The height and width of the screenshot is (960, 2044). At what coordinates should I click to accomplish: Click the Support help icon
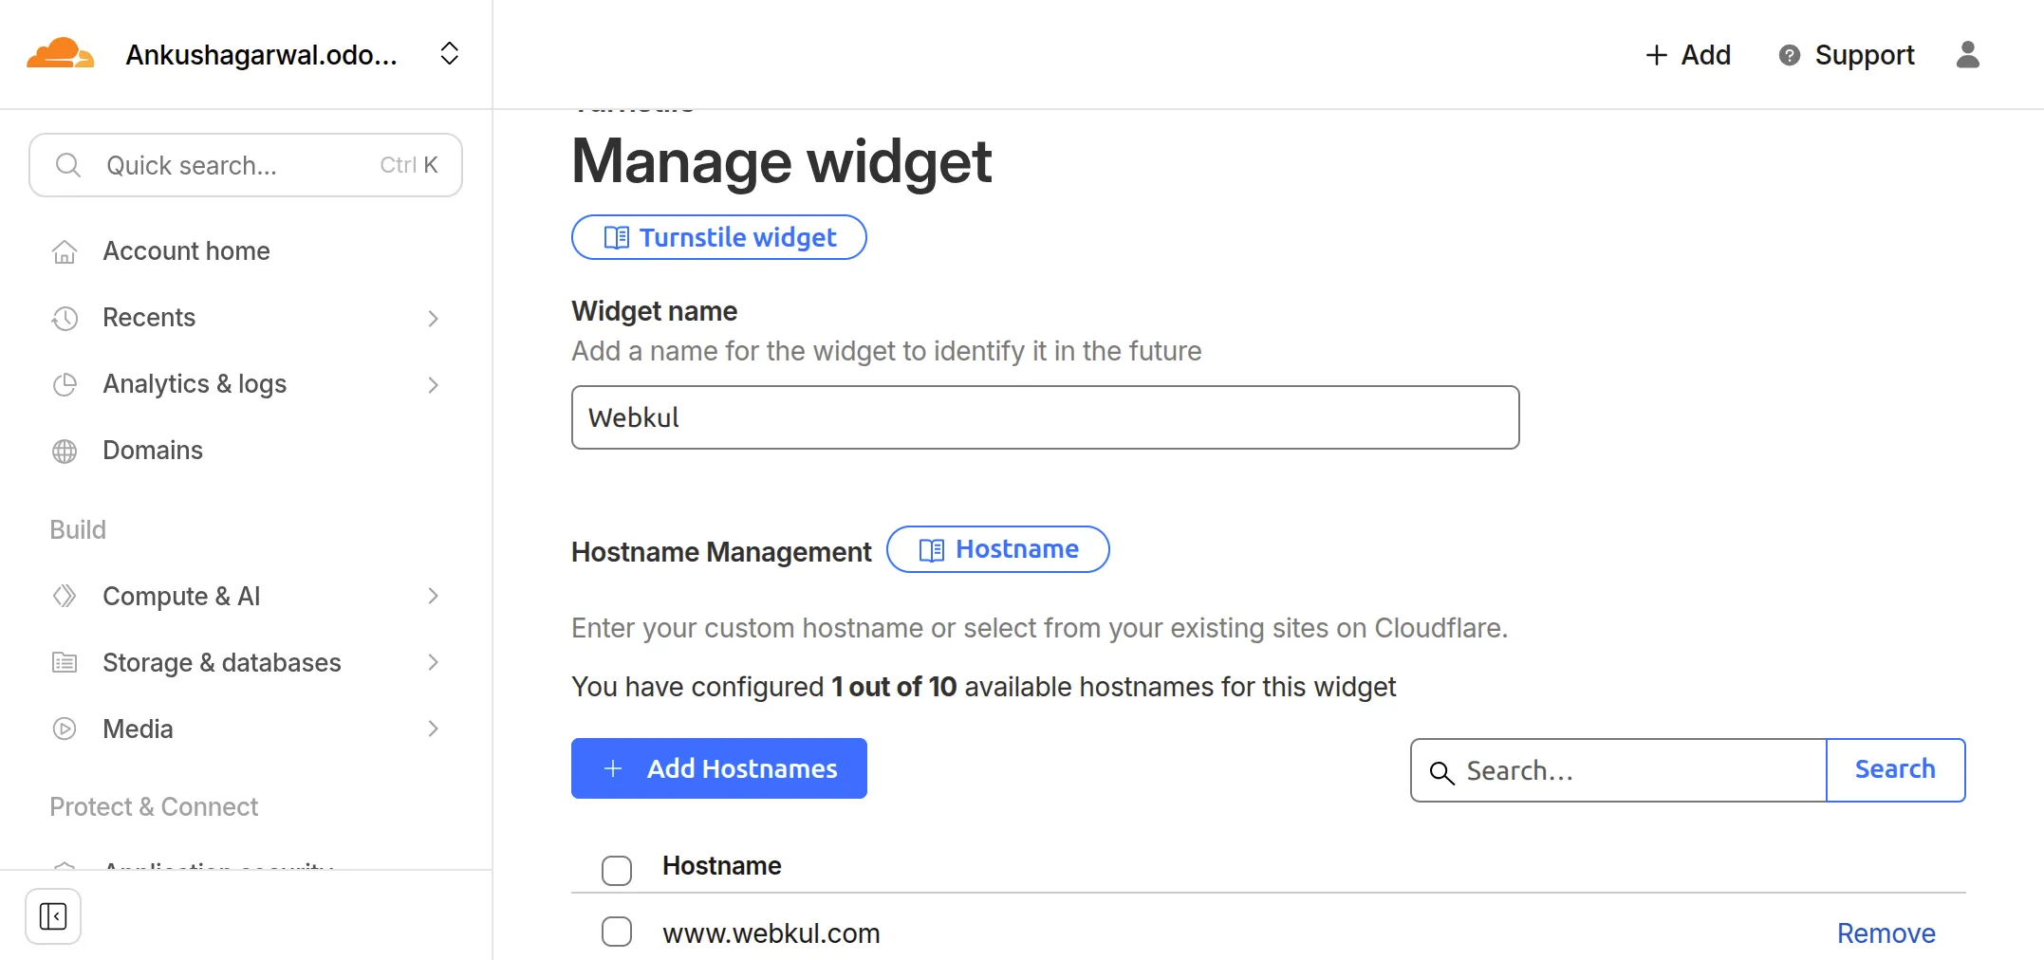tap(1789, 55)
